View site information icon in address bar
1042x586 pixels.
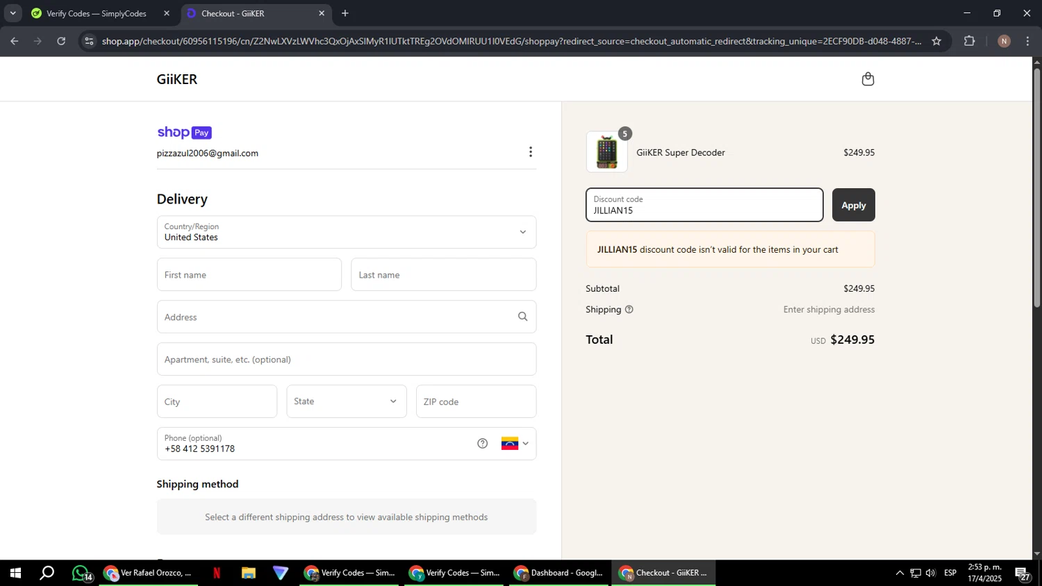[x=88, y=42]
